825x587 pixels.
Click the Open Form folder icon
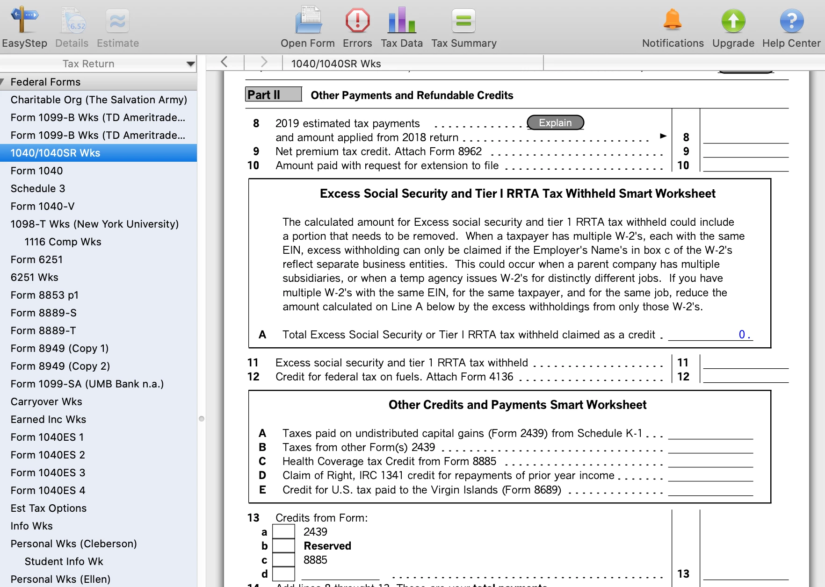(x=308, y=20)
